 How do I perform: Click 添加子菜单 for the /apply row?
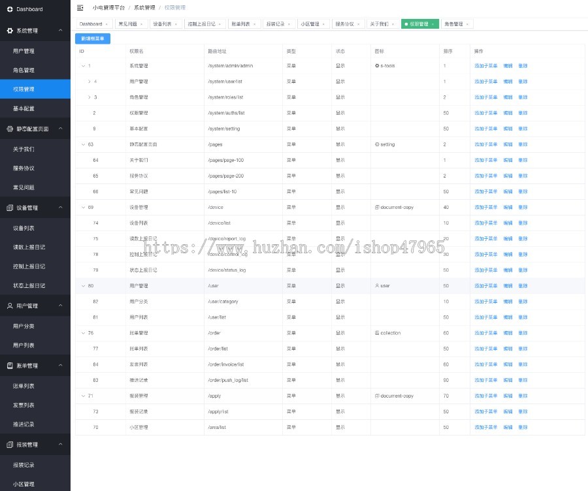(x=485, y=396)
